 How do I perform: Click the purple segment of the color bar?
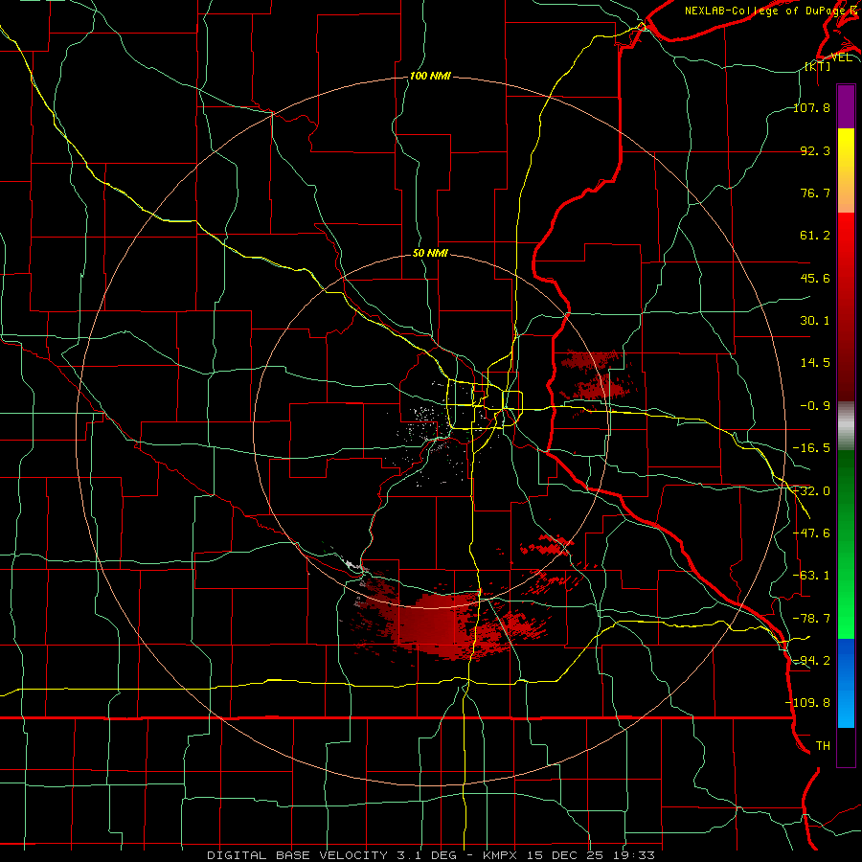tap(846, 106)
